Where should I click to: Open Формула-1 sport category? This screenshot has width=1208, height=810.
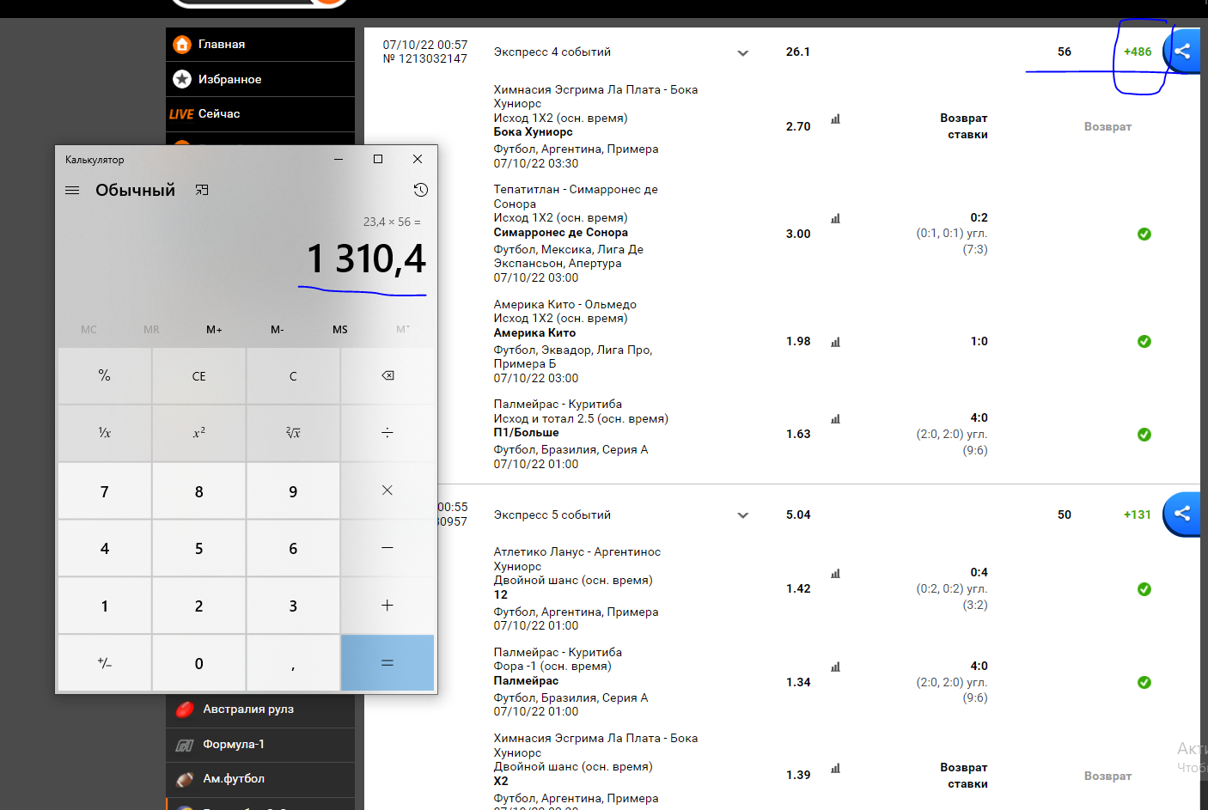(260, 745)
